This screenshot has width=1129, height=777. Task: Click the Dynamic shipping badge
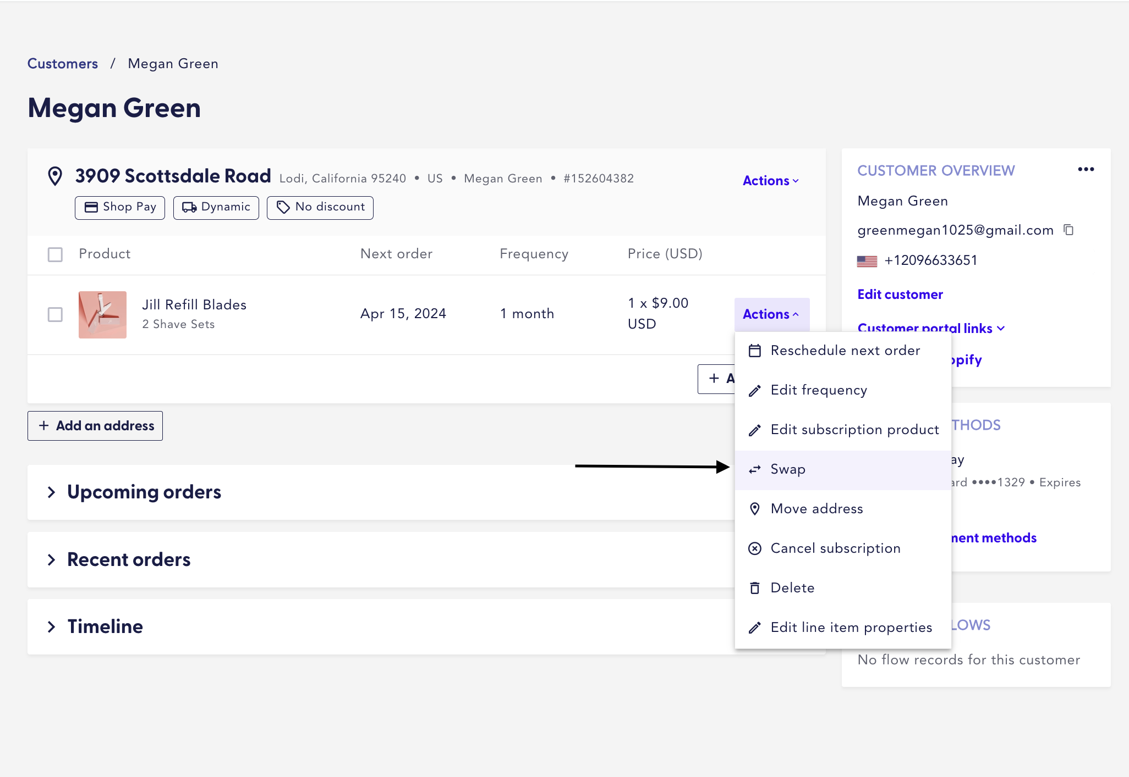click(216, 207)
